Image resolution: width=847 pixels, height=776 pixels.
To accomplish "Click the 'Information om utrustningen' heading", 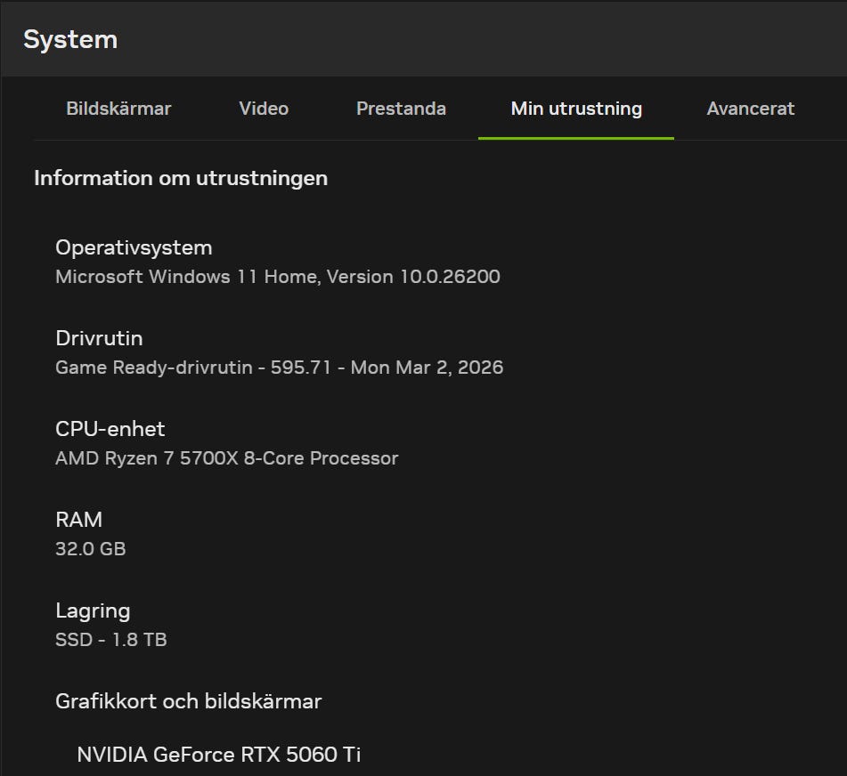I will [181, 178].
